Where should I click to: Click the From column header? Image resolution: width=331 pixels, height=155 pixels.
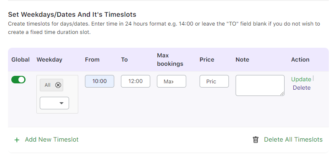click(92, 59)
